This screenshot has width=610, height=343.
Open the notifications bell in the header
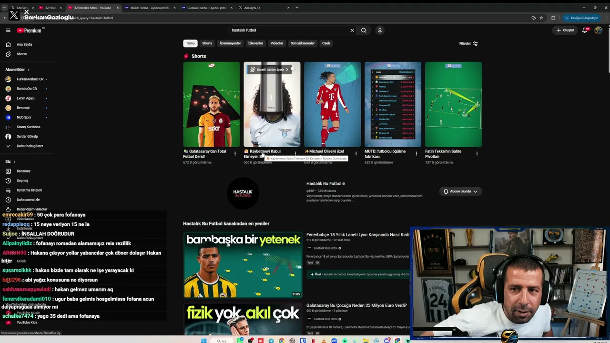coord(585,30)
